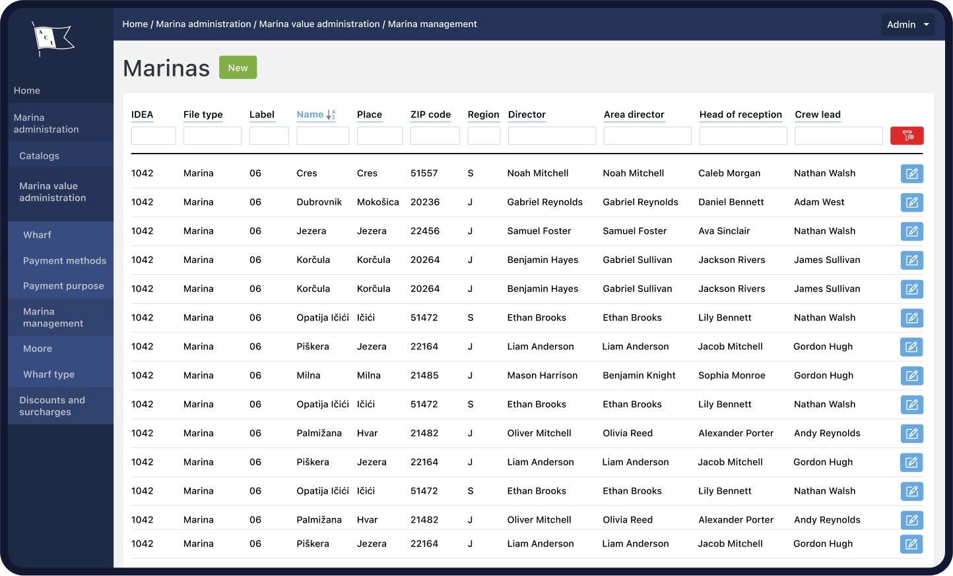Sort by IDEA column header

point(142,115)
